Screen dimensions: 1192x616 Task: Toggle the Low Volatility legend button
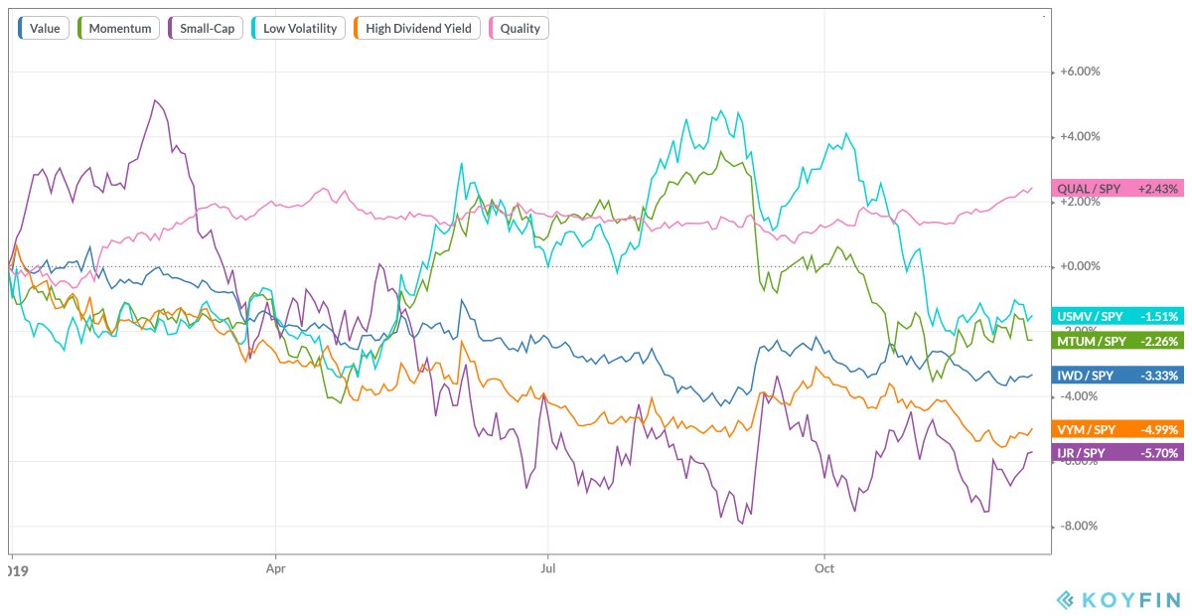[296, 28]
